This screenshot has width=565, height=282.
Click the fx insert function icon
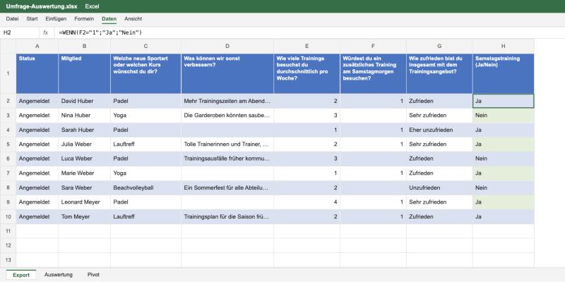coord(46,32)
